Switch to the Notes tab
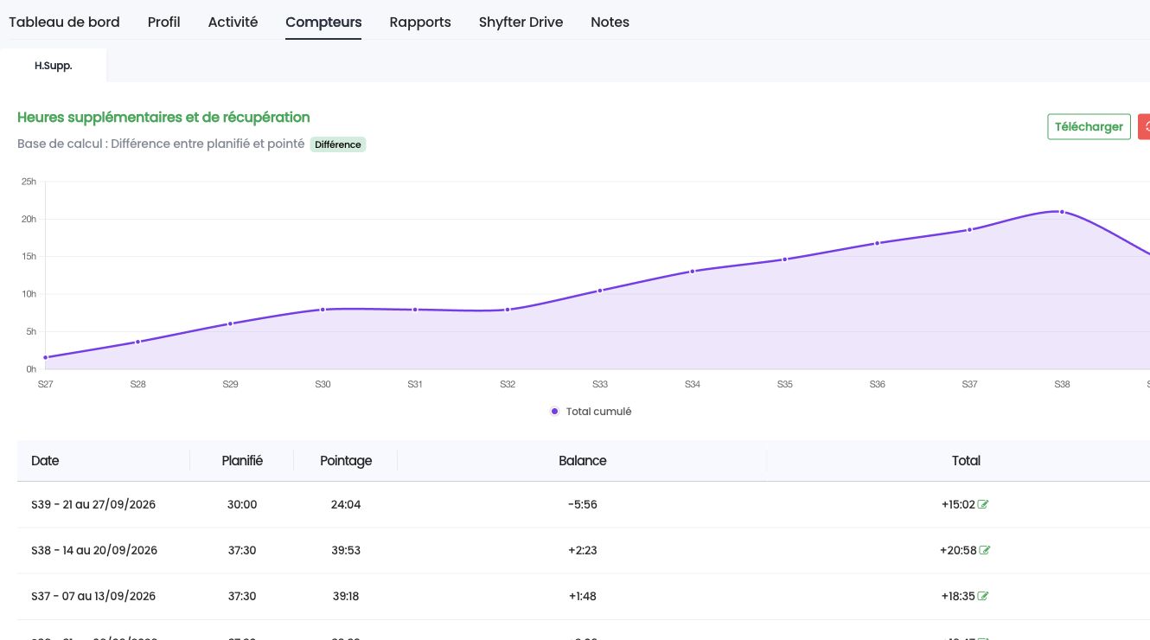Screen dimensions: 1150x640 click(x=610, y=22)
